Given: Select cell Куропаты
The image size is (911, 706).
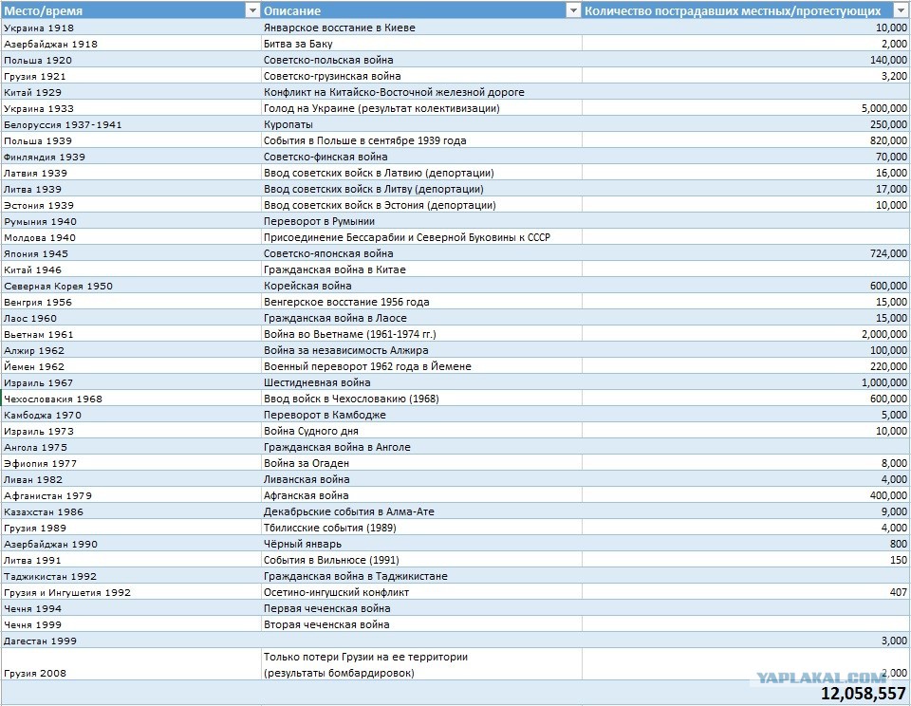Looking at the screenshot, I should coord(421,124).
